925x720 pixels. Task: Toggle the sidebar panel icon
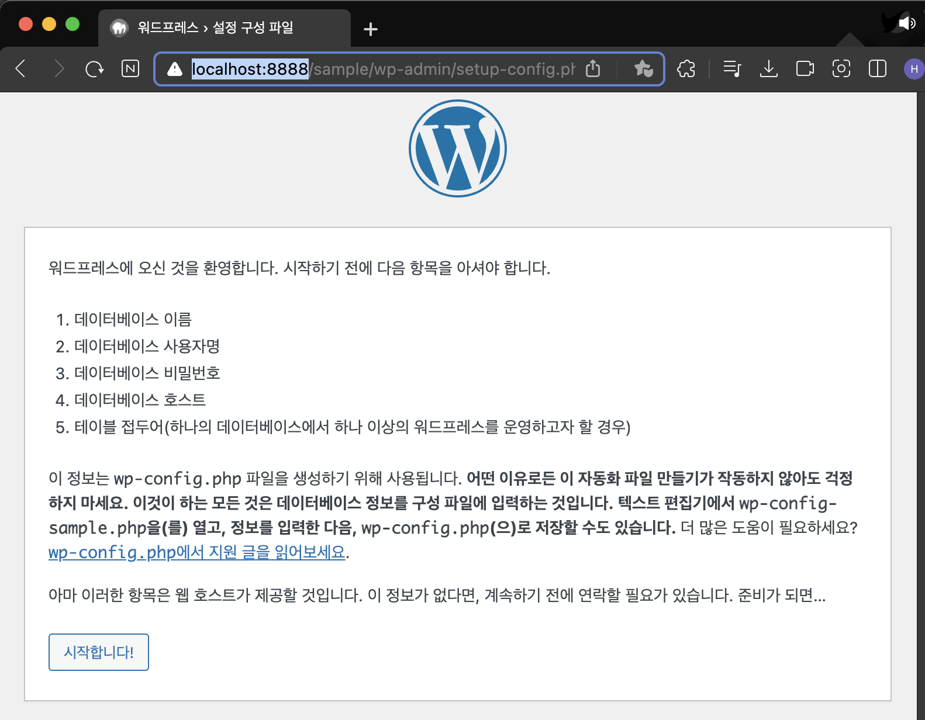878,69
